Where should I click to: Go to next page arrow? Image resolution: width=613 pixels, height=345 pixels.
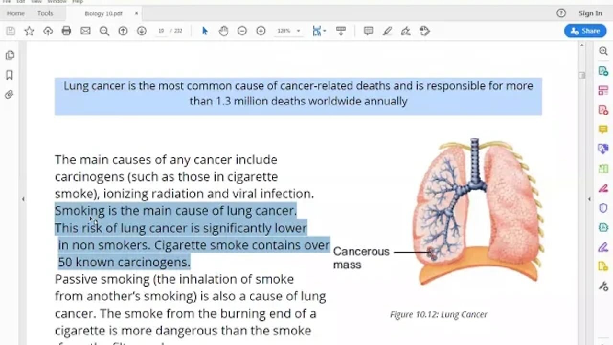(x=142, y=31)
